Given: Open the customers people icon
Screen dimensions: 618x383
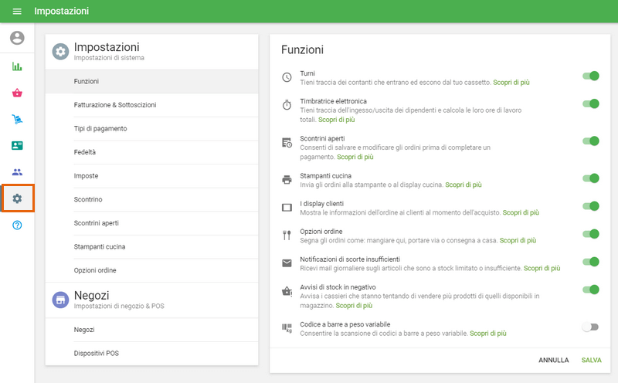Looking at the screenshot, I should (17, 172).
